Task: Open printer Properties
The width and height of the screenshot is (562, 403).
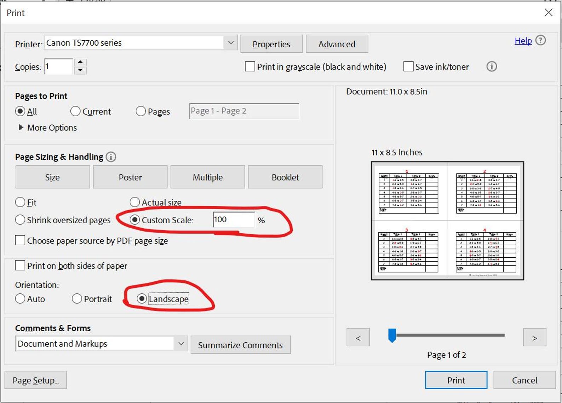Action: point(271,44)
